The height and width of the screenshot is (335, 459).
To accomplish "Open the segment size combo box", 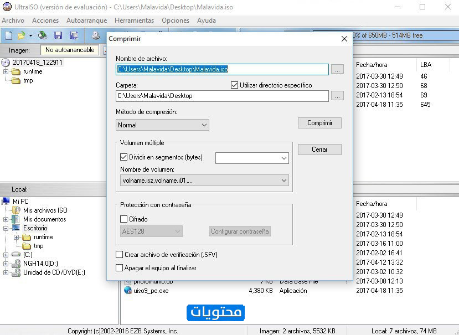I will pyautogui.click(x=252, y=158).
